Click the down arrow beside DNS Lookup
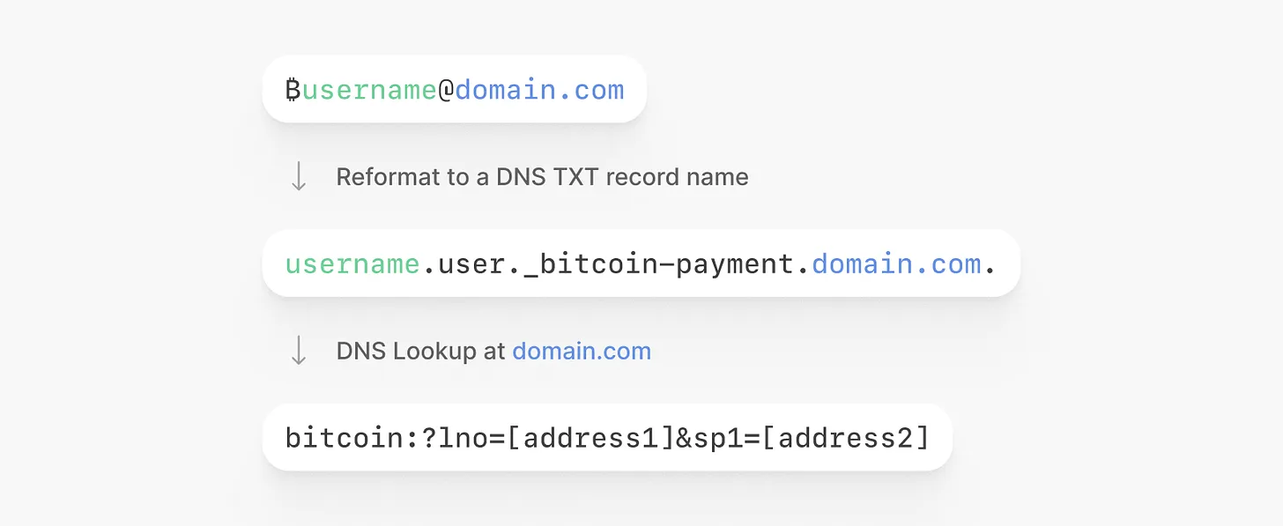 pyautogui.click(x=299, y=351)
